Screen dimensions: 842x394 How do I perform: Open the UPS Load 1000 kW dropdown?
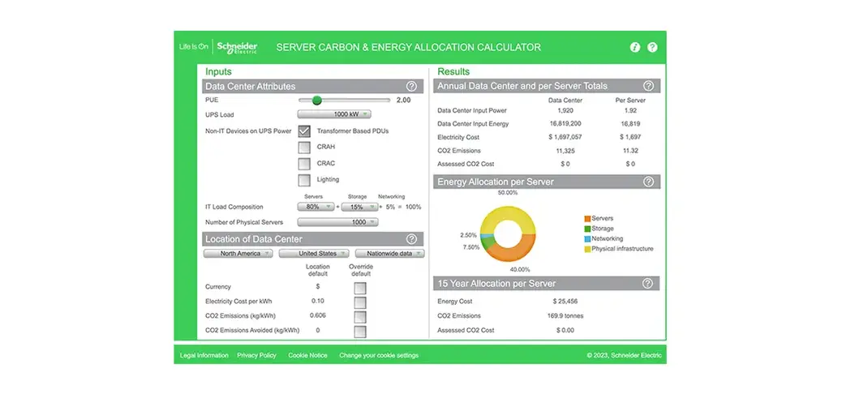coord(334,114)
